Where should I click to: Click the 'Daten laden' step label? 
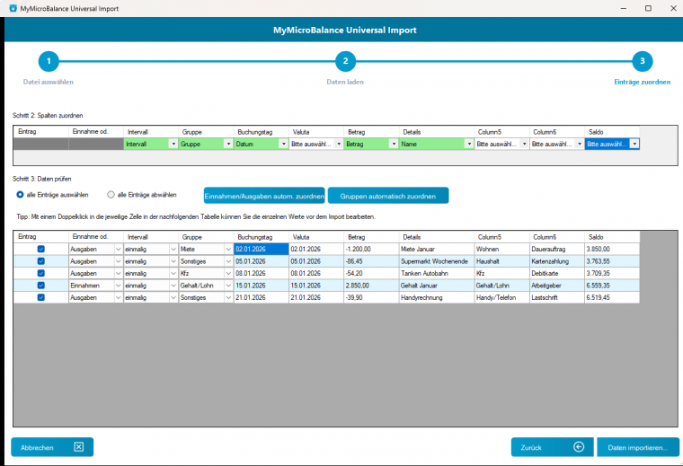pyautogui.click(x=345, y=82)
